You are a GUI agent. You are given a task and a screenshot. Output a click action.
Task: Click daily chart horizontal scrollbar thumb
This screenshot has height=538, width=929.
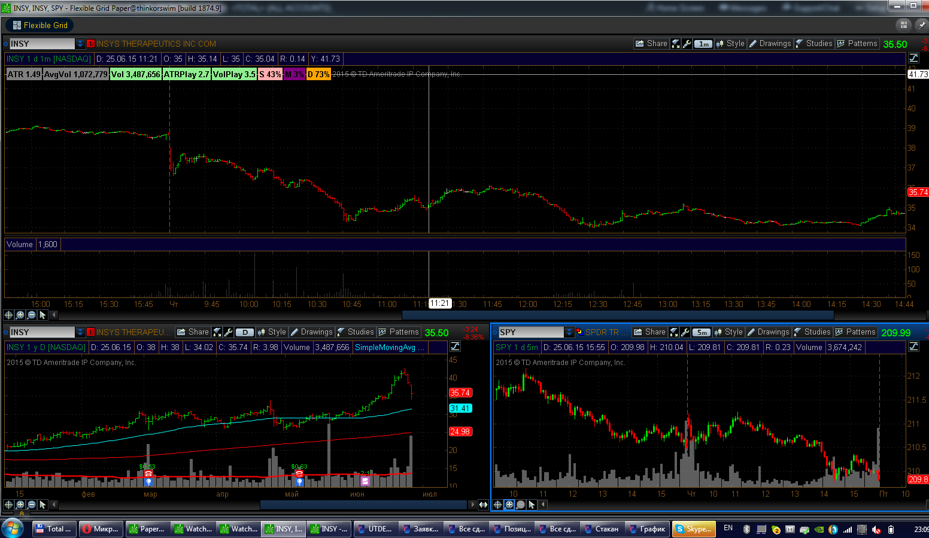(x=363, y=504)
